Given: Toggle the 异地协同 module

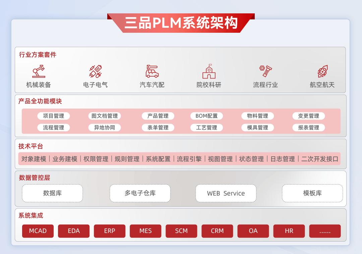Looking at the screenshot, I should coord(104,127).
